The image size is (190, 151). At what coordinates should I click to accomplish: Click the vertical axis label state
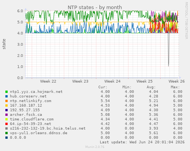tap(4, 44)
